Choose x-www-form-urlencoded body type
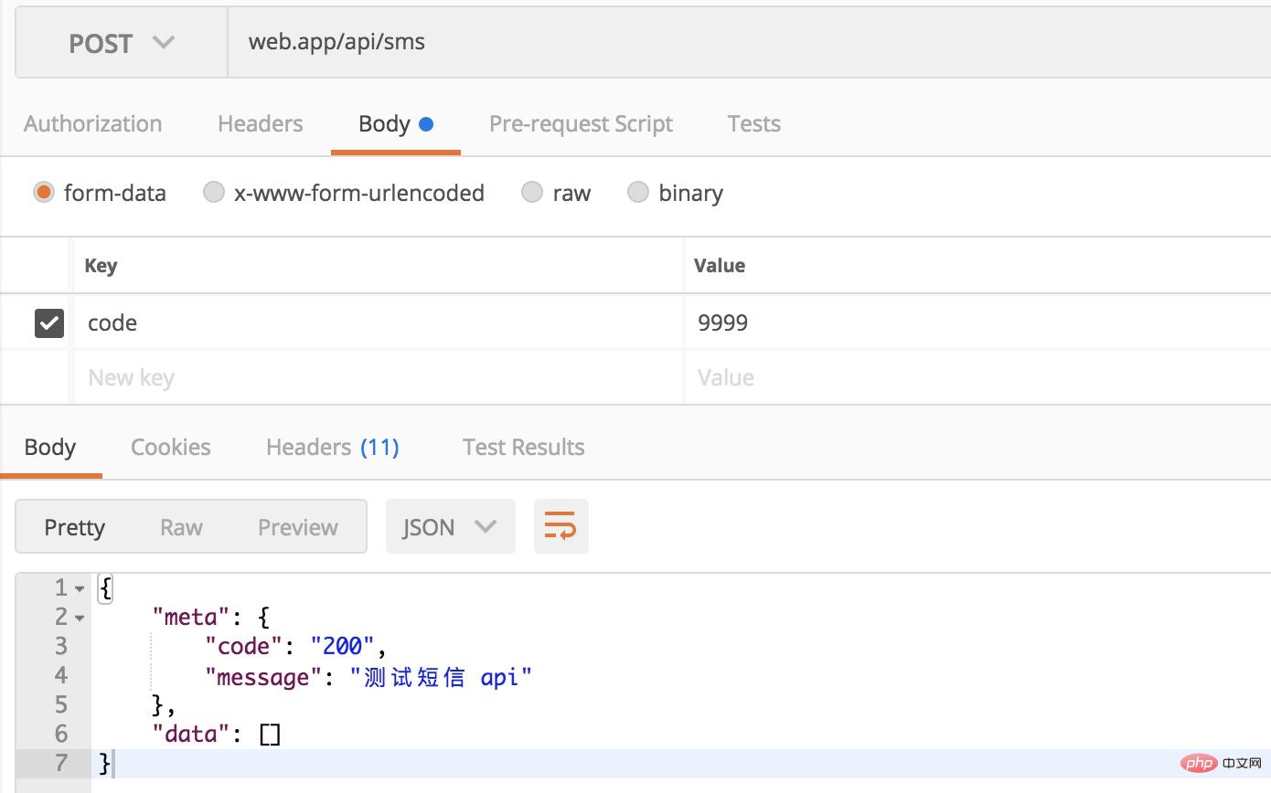The width and height of the screenshot is (1271, 793). [x=214, y=193]
